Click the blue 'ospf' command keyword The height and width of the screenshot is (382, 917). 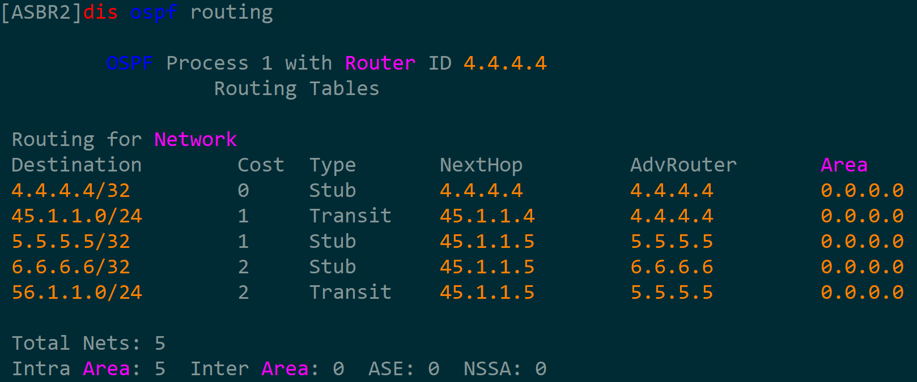[x=154, y=12]
